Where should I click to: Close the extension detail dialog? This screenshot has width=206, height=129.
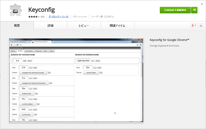click(202, 4)
